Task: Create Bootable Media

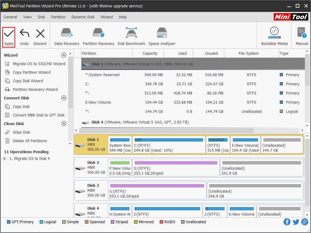Action: [274, 36]
